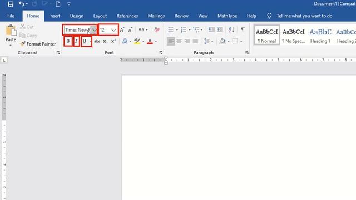Align text left
Screen dimensions: 356x200
[x=171, y=41]
